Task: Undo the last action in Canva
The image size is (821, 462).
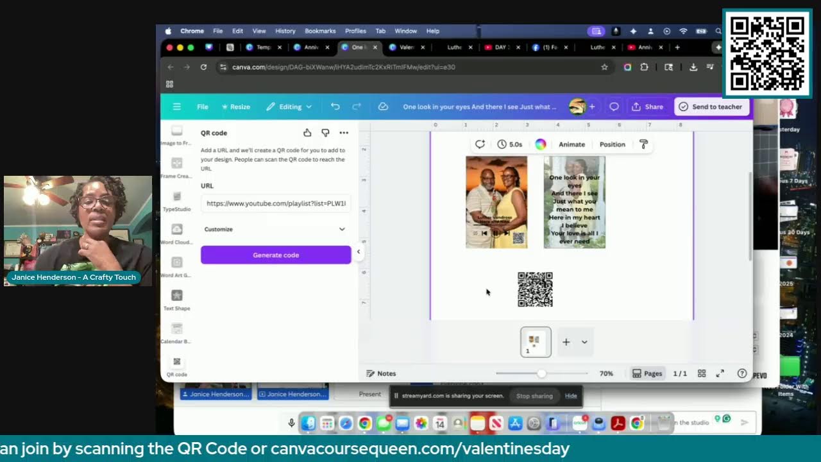Action: point(335,107)
